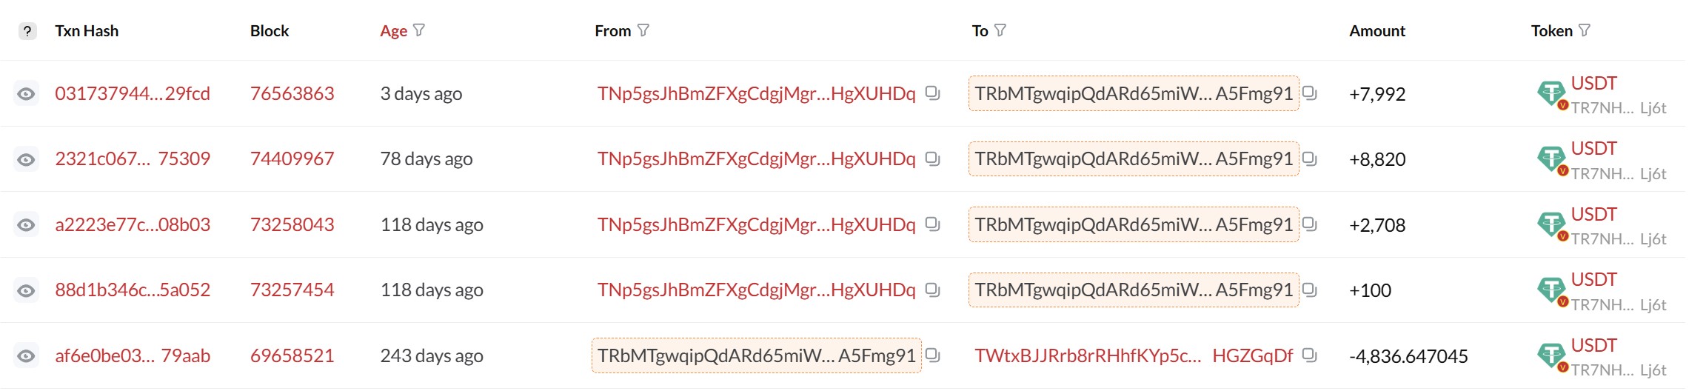The width and height of the screenshot is (1706, 391).
Task: Copy From address in 73258043 row
Action: [932, 224]
